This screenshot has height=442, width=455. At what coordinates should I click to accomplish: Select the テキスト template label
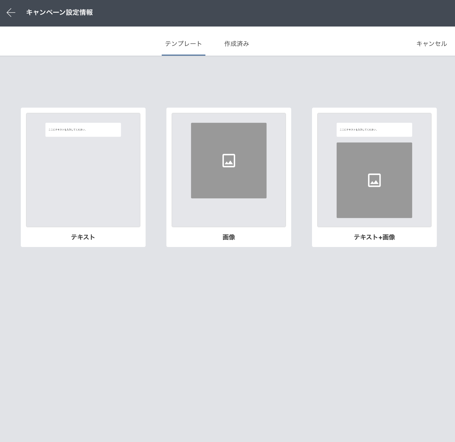83,237
